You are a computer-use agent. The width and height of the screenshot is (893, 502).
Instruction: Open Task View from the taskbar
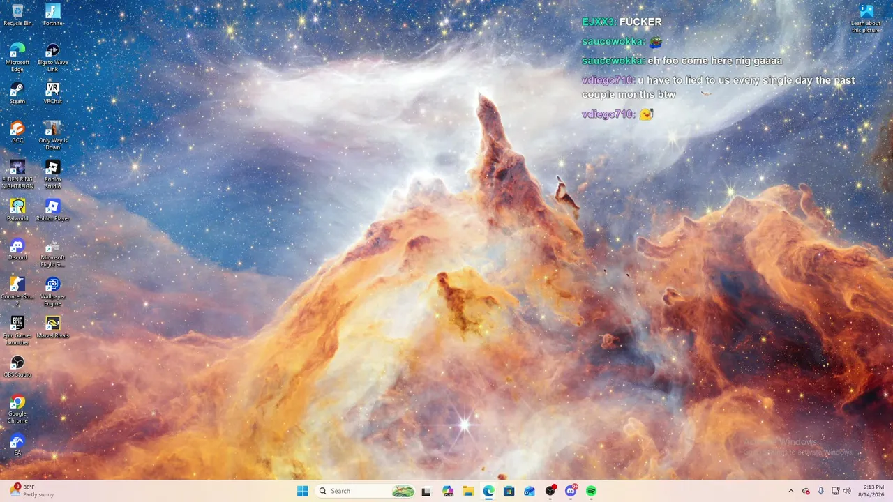426,491
